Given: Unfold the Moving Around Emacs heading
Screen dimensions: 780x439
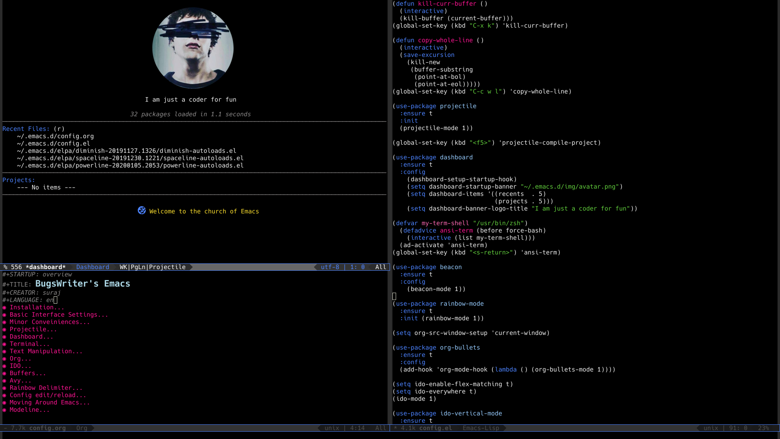Looking at the screenshot, I should point(49,402).
